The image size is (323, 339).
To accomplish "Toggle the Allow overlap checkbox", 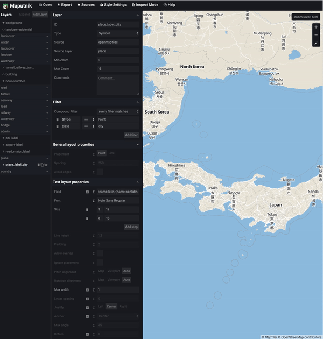I will [x=100, y=253].
